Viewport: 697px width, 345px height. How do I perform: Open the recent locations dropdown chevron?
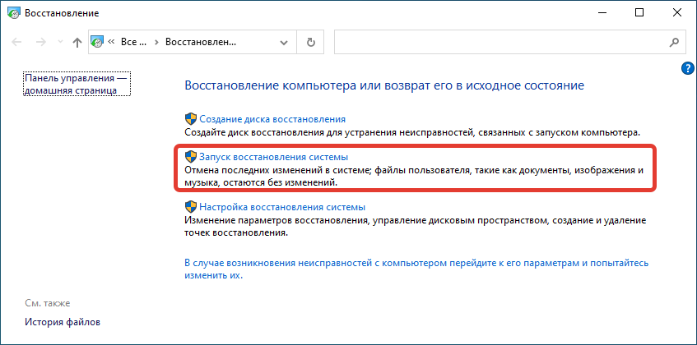pos(58,43)
